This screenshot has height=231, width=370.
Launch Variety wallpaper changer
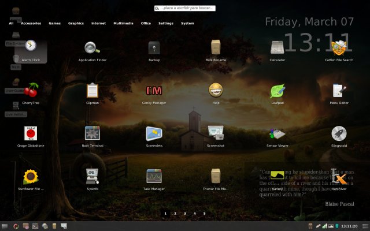277,180
